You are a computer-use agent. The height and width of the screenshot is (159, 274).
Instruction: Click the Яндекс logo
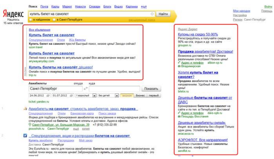(13, 14)
